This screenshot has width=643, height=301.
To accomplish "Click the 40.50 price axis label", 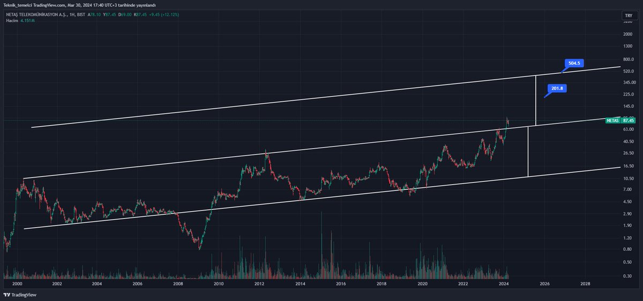I will pyautogui.click(x=629, y=142).
